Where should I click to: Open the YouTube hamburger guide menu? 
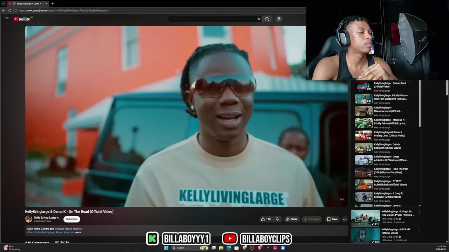(7, 19)
